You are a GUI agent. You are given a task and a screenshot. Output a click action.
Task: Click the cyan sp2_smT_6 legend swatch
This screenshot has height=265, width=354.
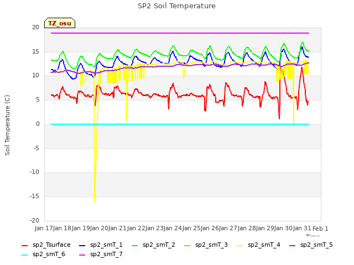click(24, 255)
